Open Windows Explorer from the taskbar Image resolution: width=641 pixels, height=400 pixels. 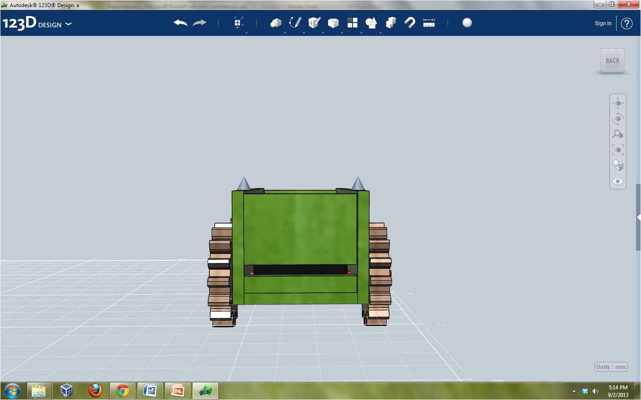coord(39,391)
